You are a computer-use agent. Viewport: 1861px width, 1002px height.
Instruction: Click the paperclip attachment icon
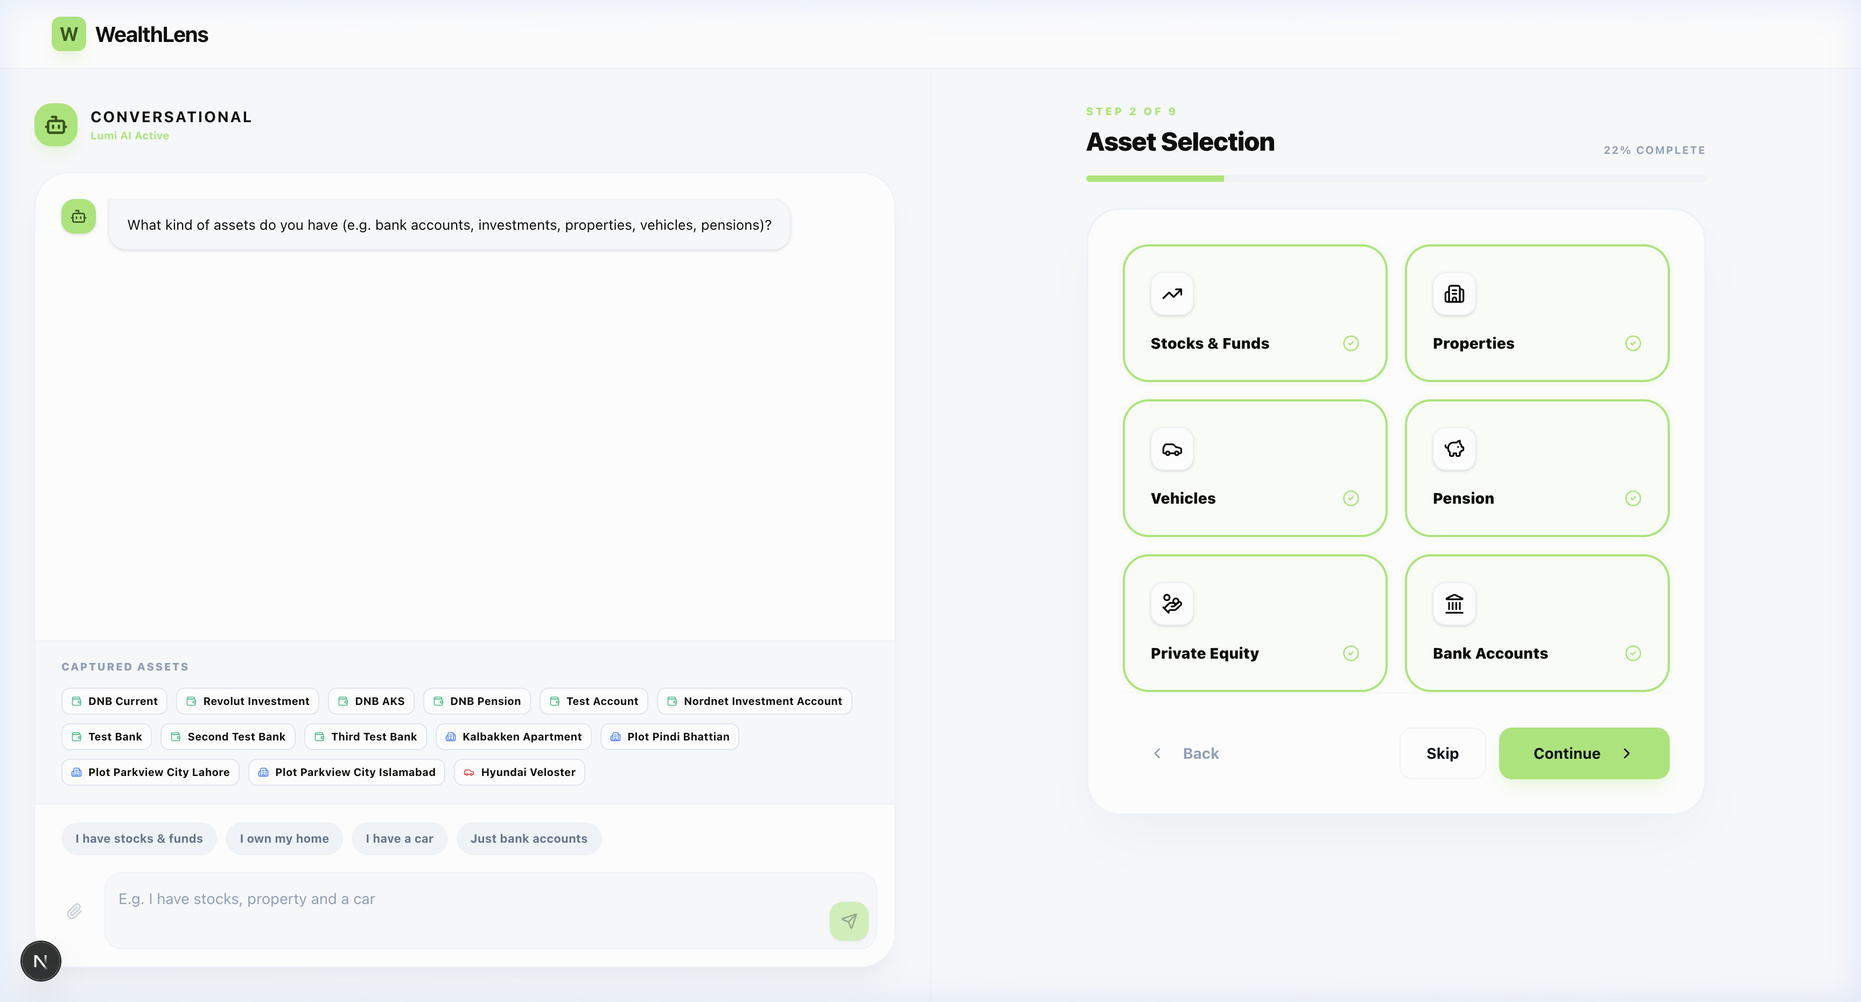click(74, 911)
